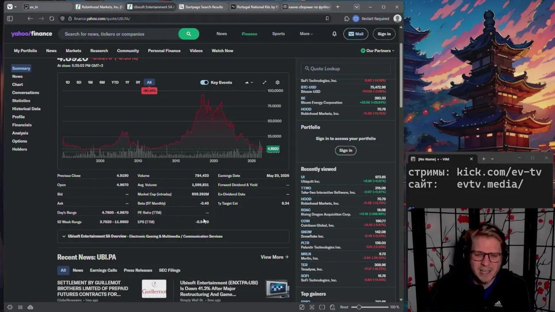Image resolution: width=555 pixels, height=312 pixels.
Task: Toggle Key Events switch
Action: 204,82
